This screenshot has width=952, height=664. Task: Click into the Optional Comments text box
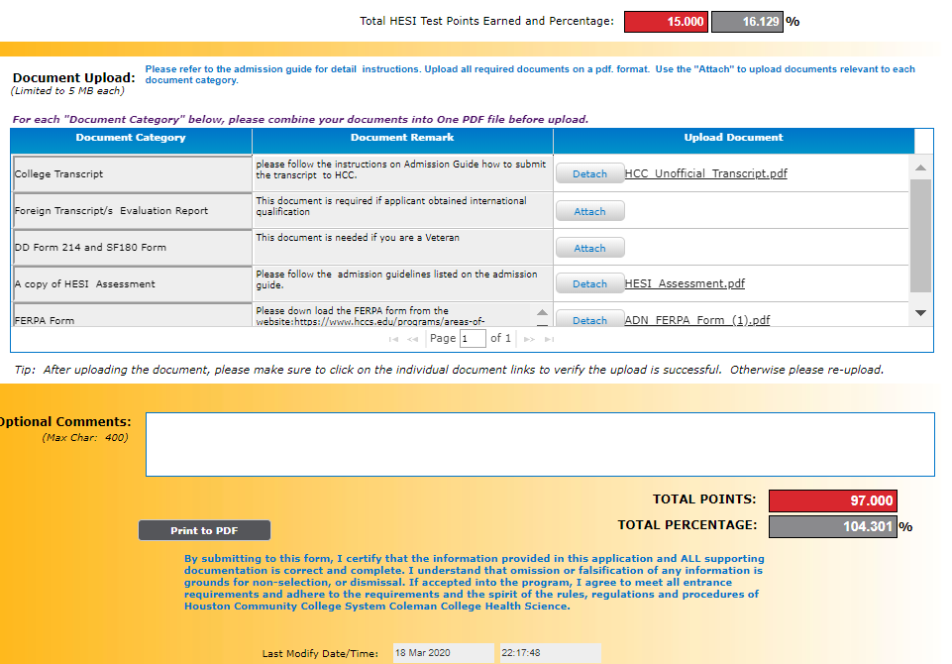(540, 444)
